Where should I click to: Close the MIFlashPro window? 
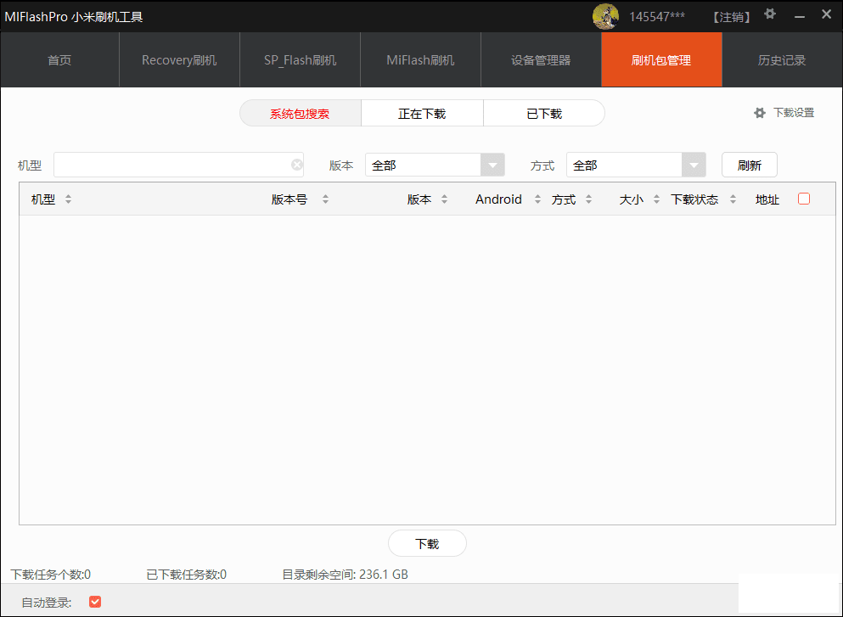click(826, 14)
